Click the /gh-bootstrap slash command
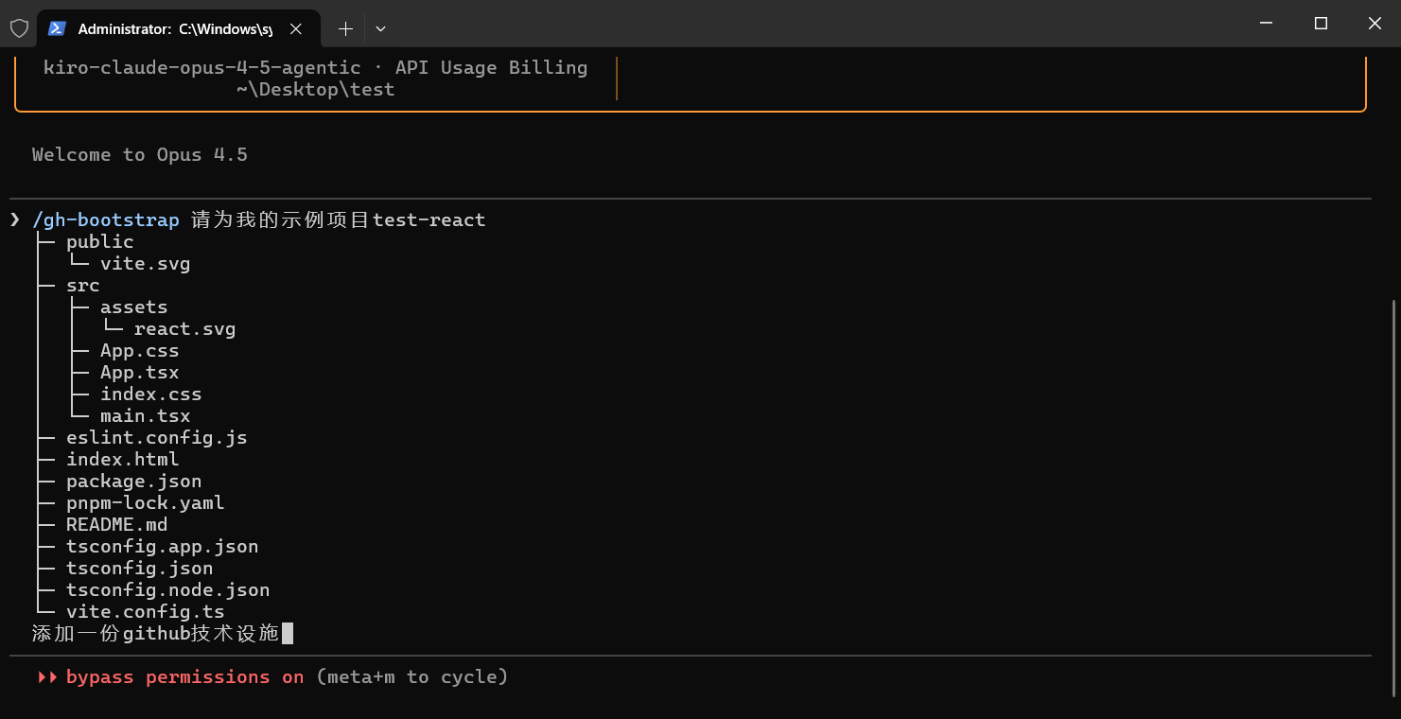 coord(105,220)
